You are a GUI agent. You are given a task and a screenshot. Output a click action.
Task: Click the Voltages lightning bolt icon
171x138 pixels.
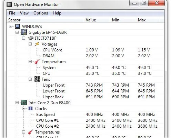pyautogui.click(x=37, y=44)
